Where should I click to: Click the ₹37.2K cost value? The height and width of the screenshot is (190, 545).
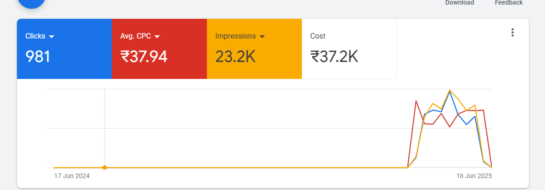click(x=334, y=56)
